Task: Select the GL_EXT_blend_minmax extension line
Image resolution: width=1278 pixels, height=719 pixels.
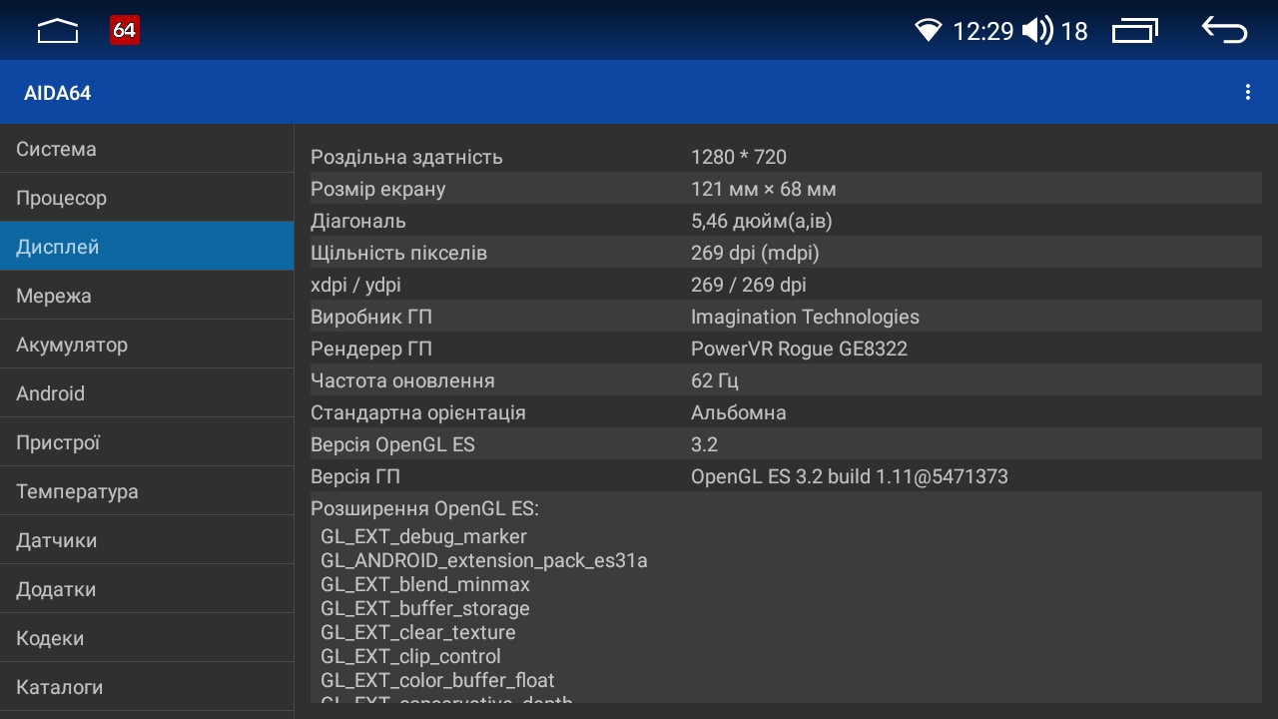Action: point(425,584)
